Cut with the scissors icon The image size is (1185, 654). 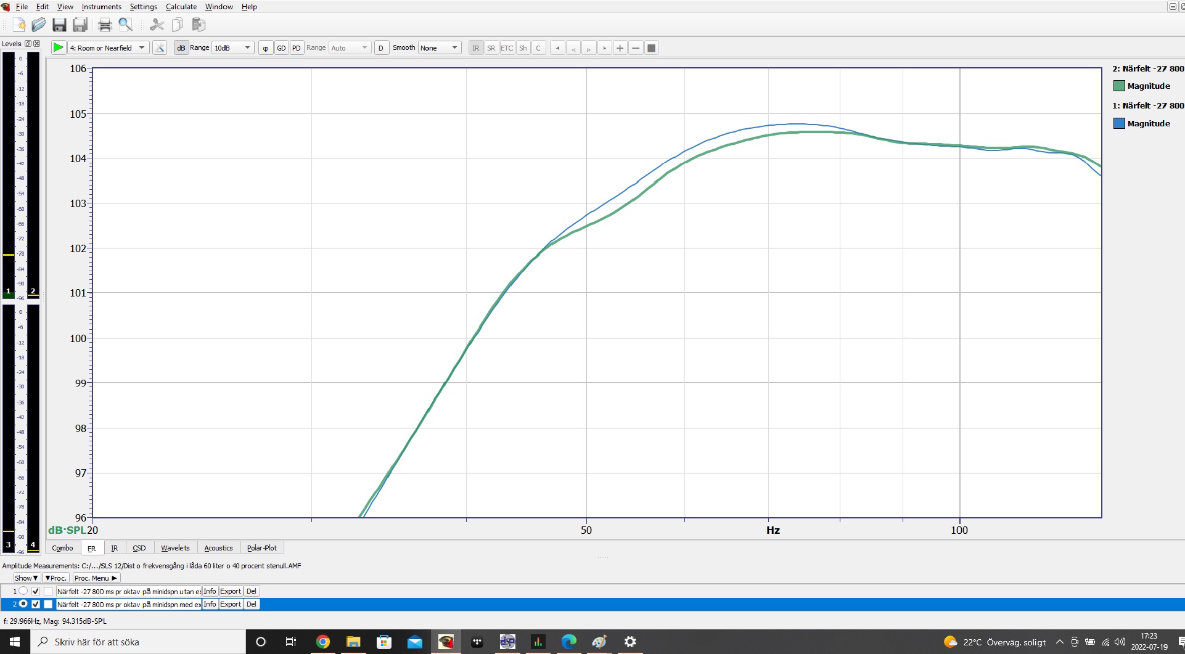tap(157, 25)
